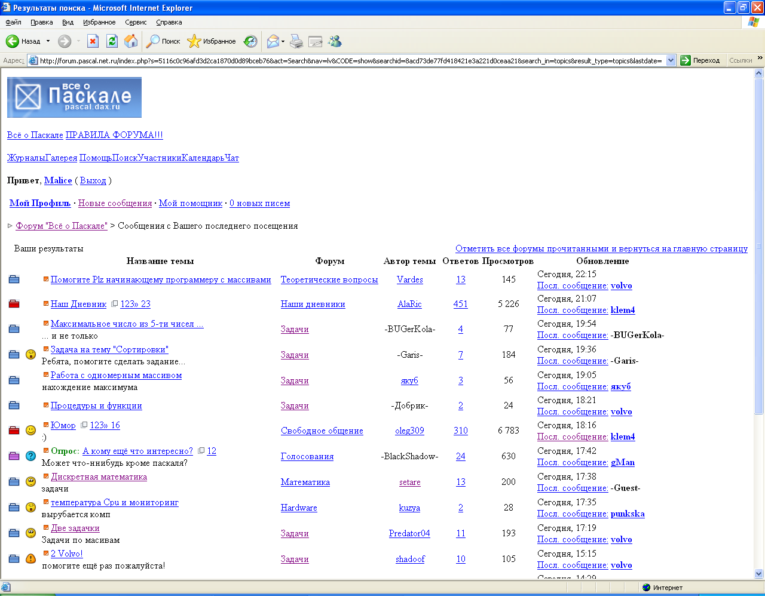Open the Сервис menu

click(136, 22)
